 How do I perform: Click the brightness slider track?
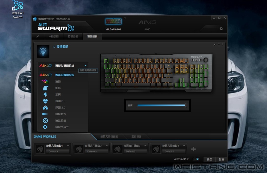(x=161, y=105)
